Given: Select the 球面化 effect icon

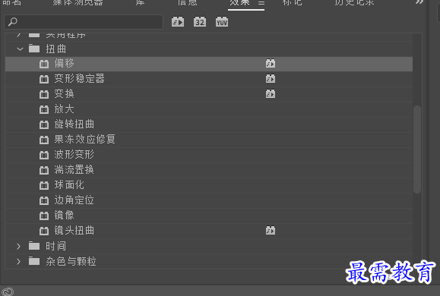Looking at the screenshot, I should [x=44, y=185].
